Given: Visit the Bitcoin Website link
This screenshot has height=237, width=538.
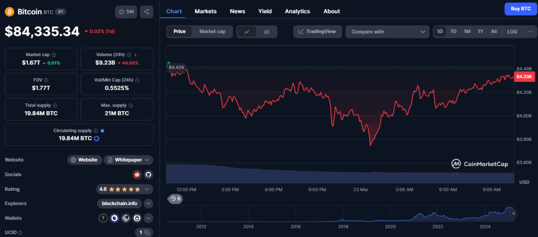Looking at the screenshot, I should click(85, 160).
